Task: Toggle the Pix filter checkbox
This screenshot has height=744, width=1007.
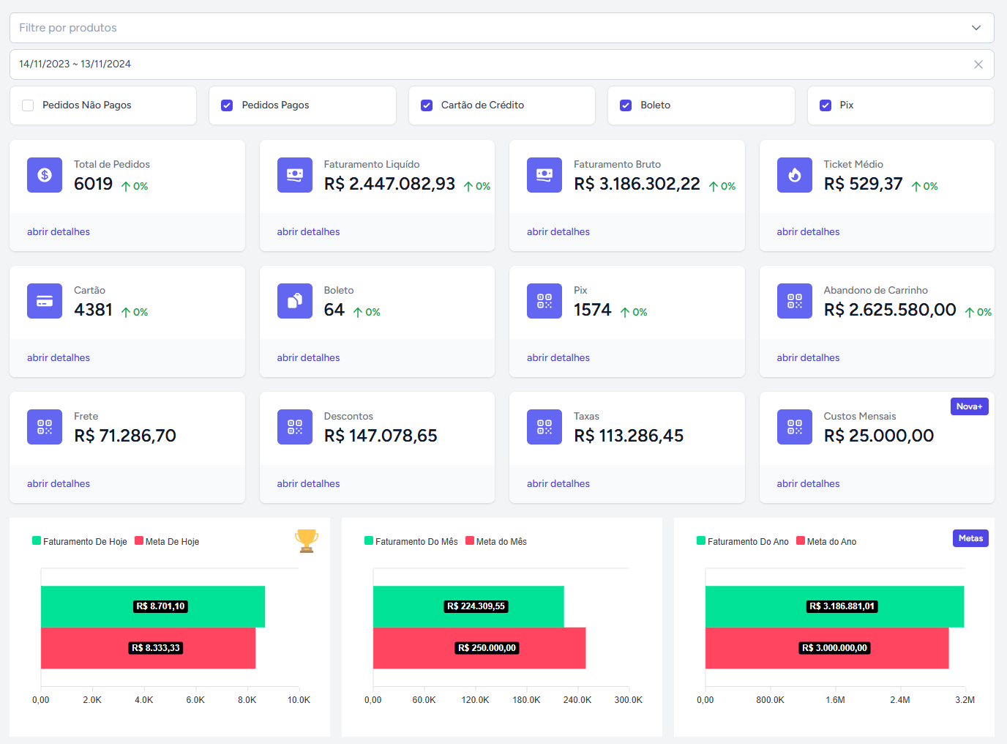Action: [826, 105]
